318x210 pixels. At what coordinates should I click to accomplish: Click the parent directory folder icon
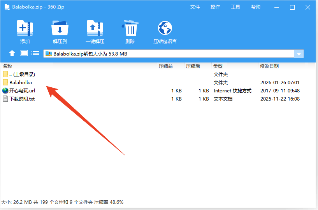point(6,74)
